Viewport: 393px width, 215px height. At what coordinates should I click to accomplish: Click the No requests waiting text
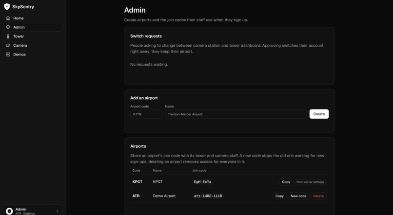(149, 64)
